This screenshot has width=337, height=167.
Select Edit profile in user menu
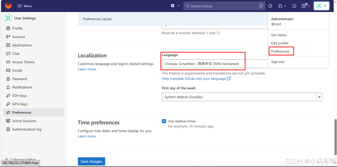(298, 43)
